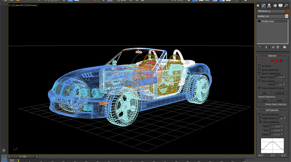Open the Hierarchy command panel tab

click(269, 6)
